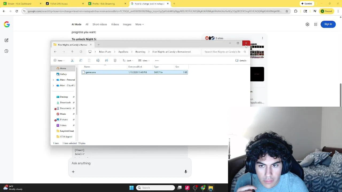Go up one folder level in Explorer

pos(72,52)
